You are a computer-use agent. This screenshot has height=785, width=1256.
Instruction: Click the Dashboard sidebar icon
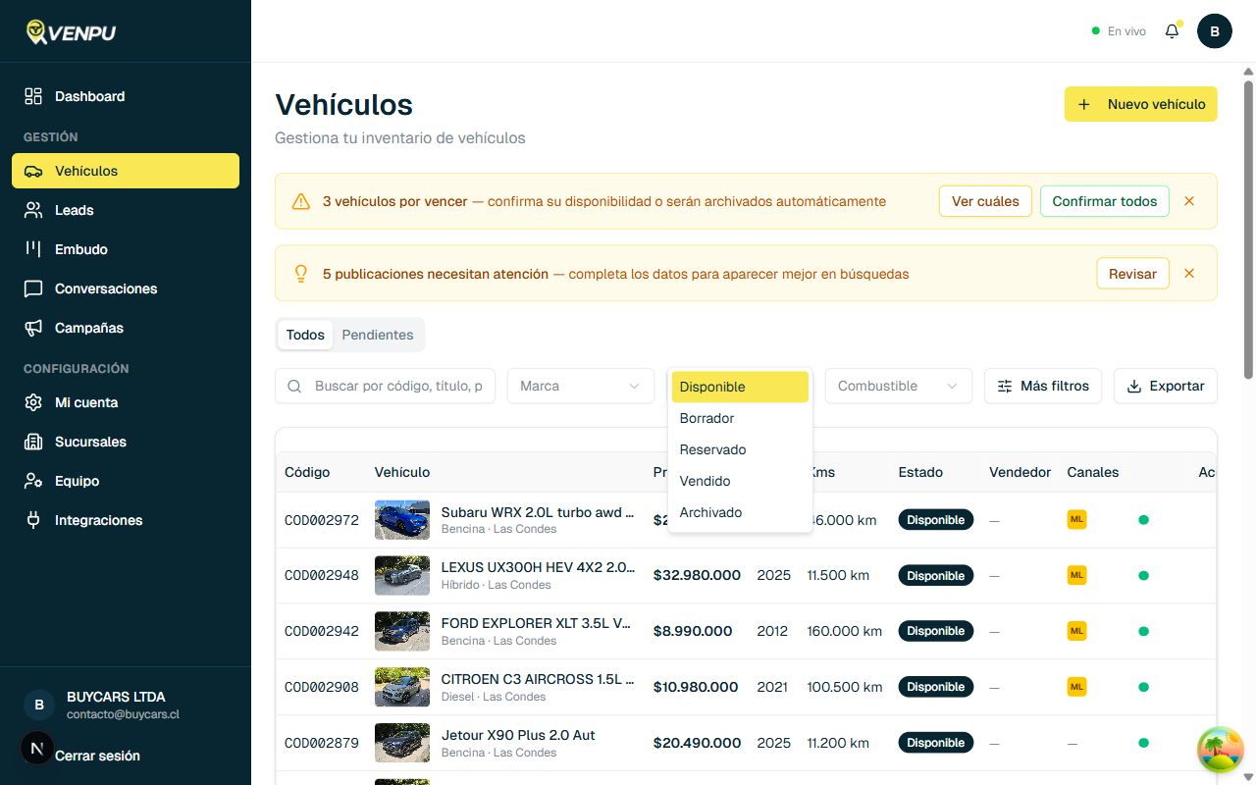click(x=33, y=96)
